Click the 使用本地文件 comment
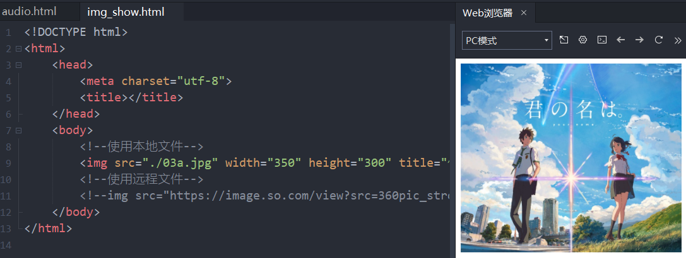This screenshot has width=686, height=258. [x=142, y=146]
